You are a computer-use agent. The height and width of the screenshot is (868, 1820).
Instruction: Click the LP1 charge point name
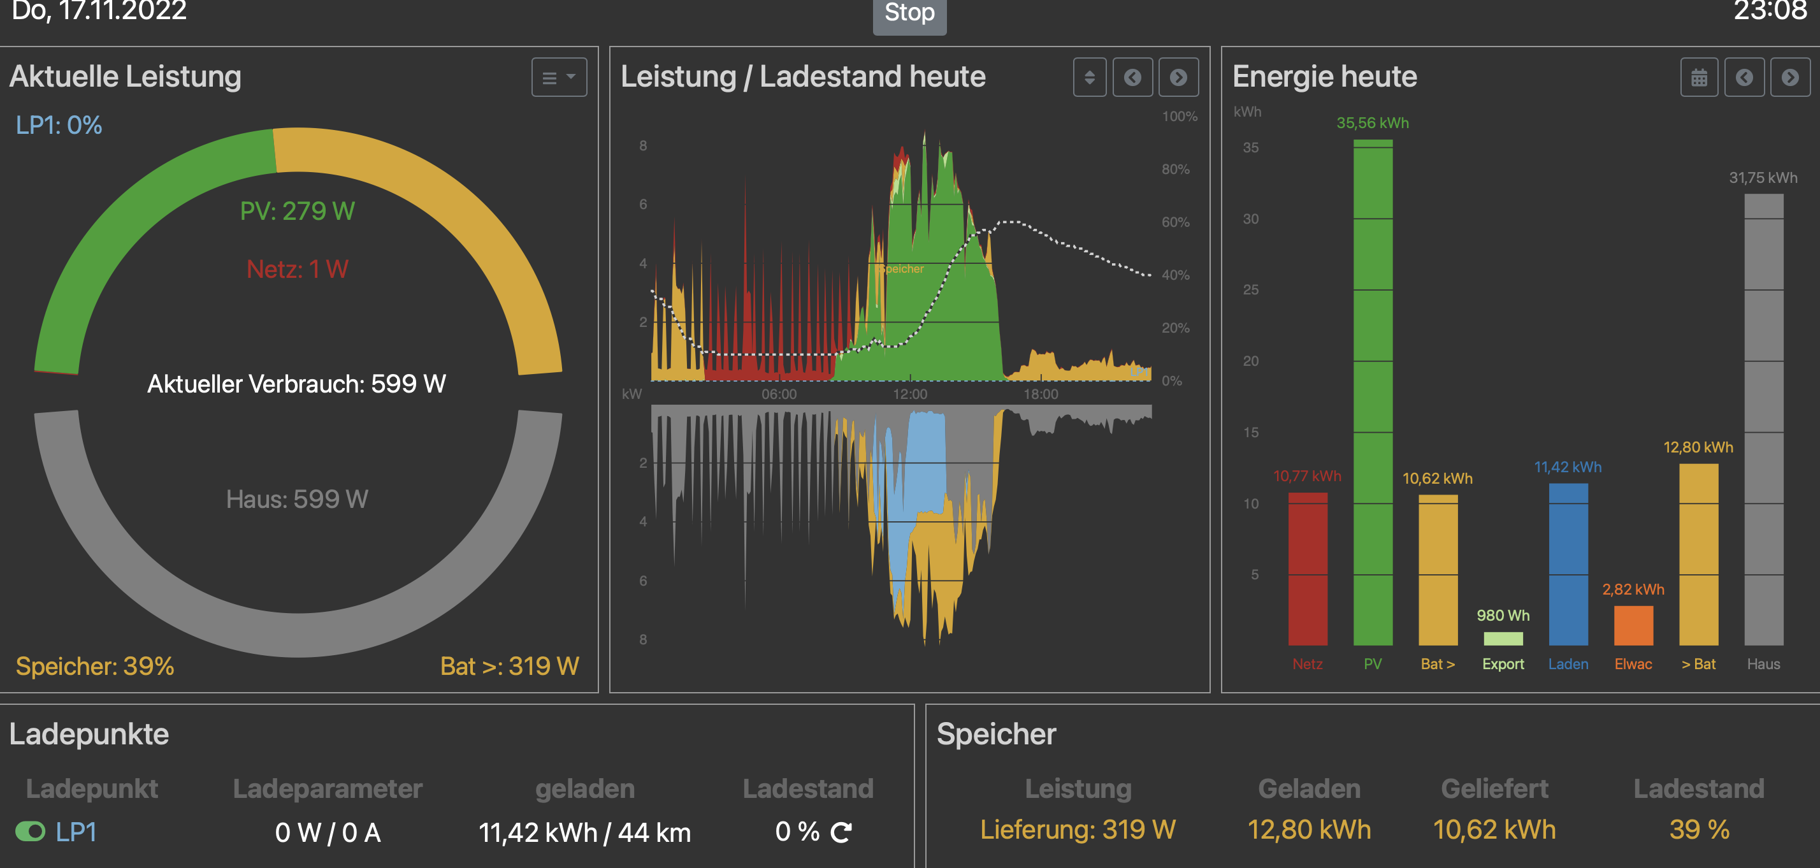[x=76, y=832]
